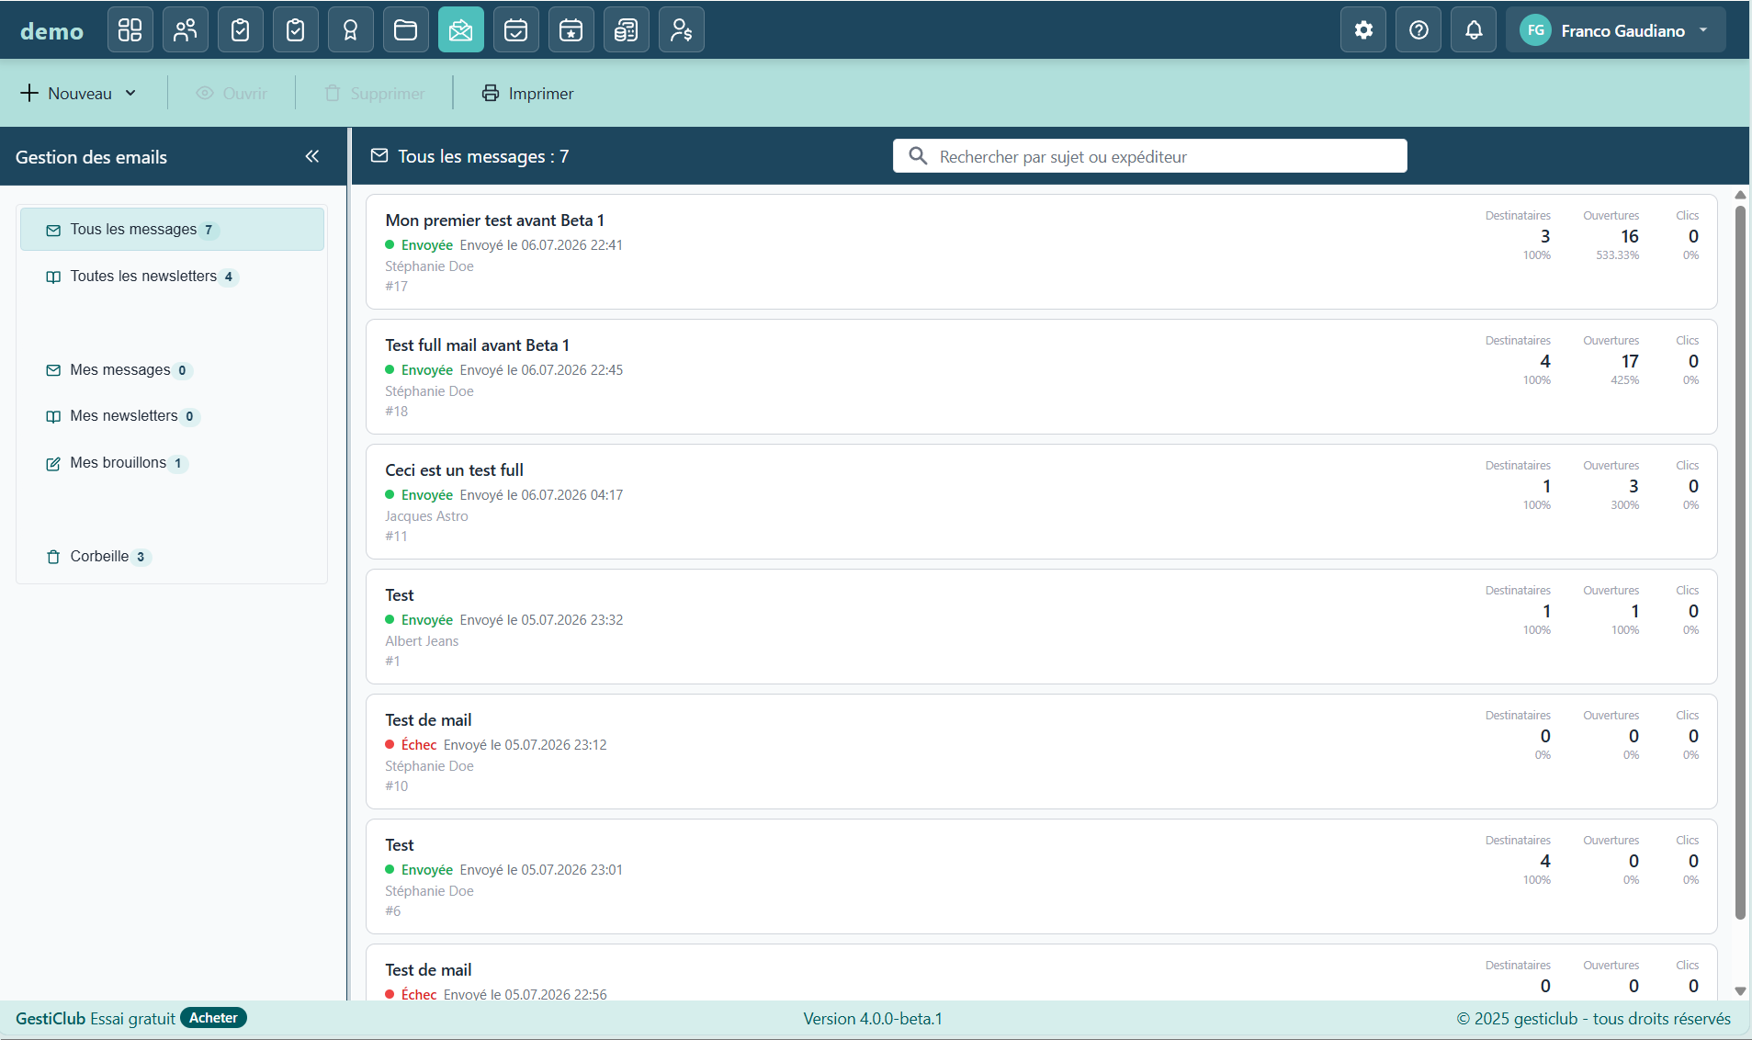Open message "Mon premier test avant Beta 1"
The image size is (1752, 1040).
[x=1041, y=252]
